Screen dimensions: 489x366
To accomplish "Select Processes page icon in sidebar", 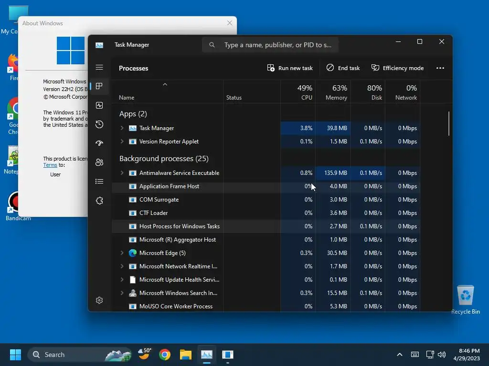I will click(x=99, y=86).
